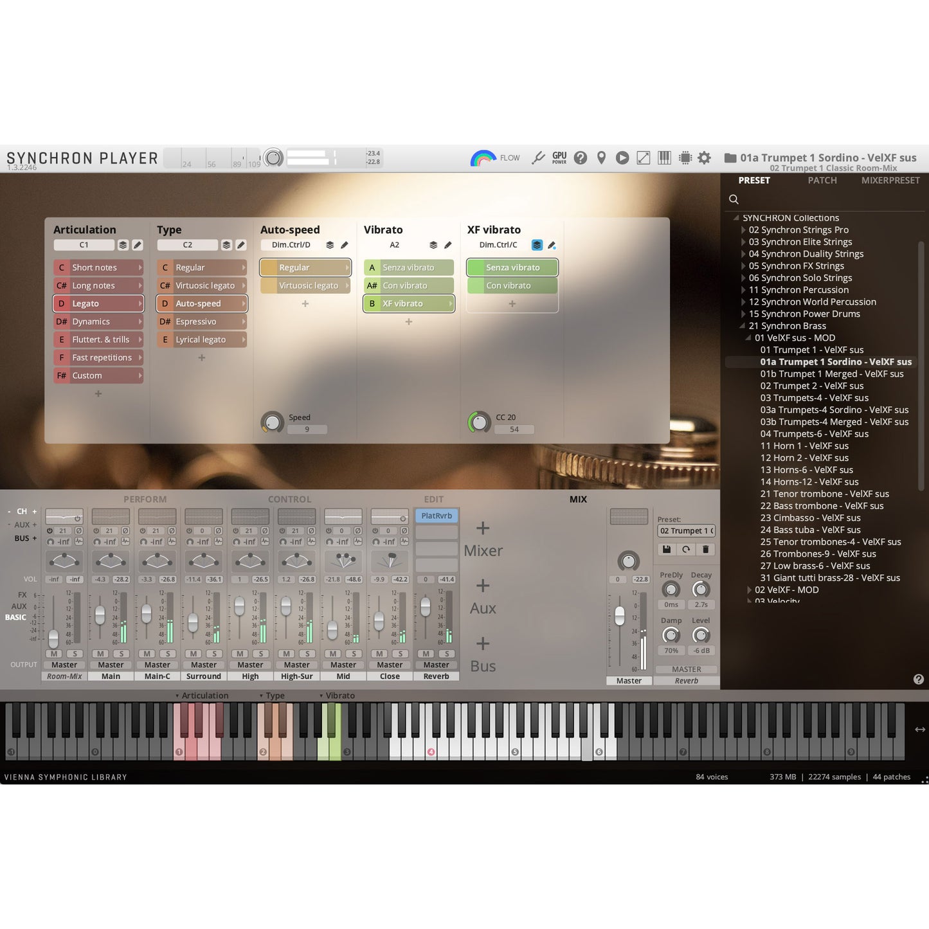
Task: Open the settings gear in top toolbar
Action: point(705,158)
